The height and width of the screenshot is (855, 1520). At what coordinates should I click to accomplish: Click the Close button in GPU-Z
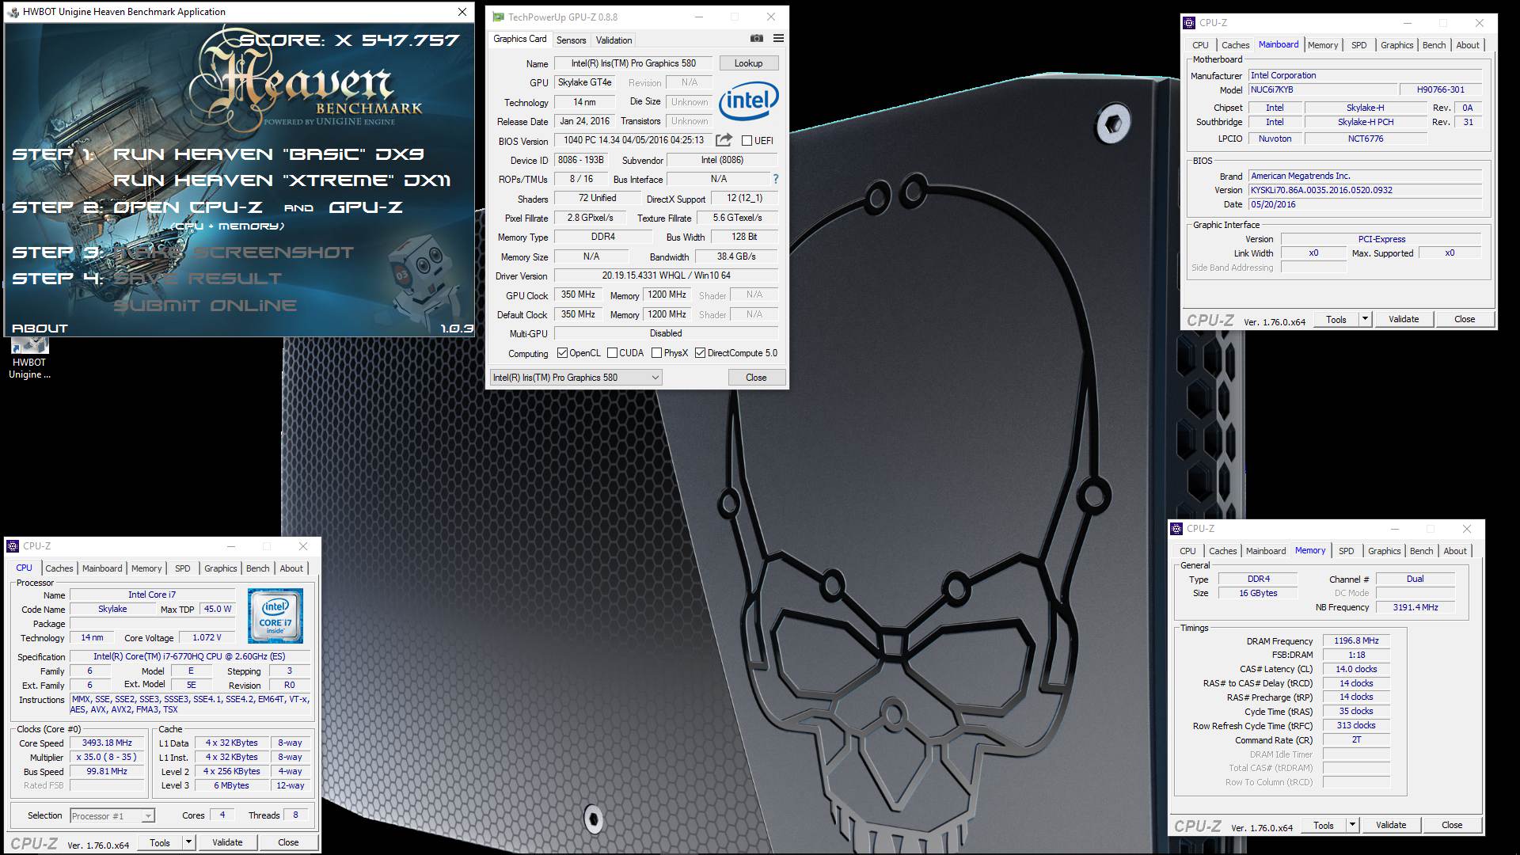(x=756, y=378)
